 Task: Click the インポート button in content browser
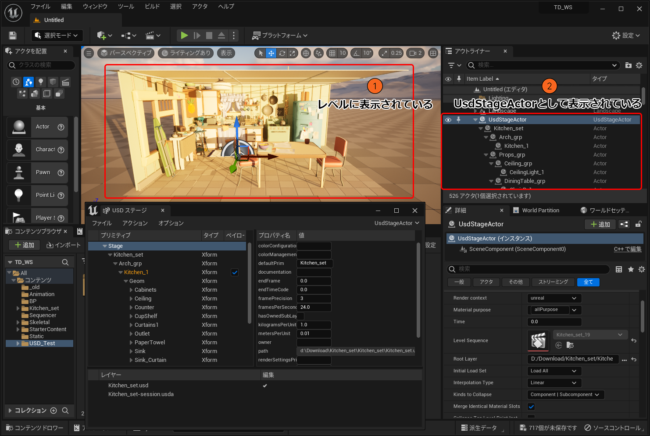tap(64, 245)
